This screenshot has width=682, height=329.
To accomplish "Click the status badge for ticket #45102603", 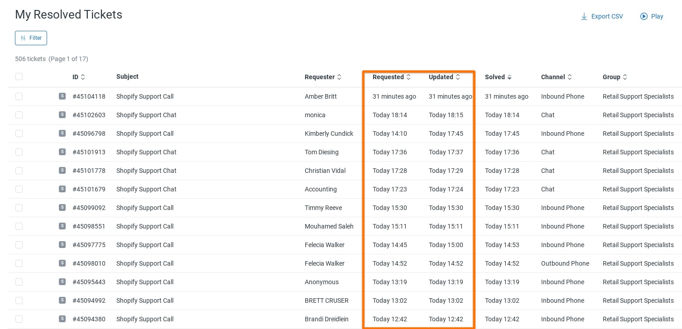I will pos(62,114).
